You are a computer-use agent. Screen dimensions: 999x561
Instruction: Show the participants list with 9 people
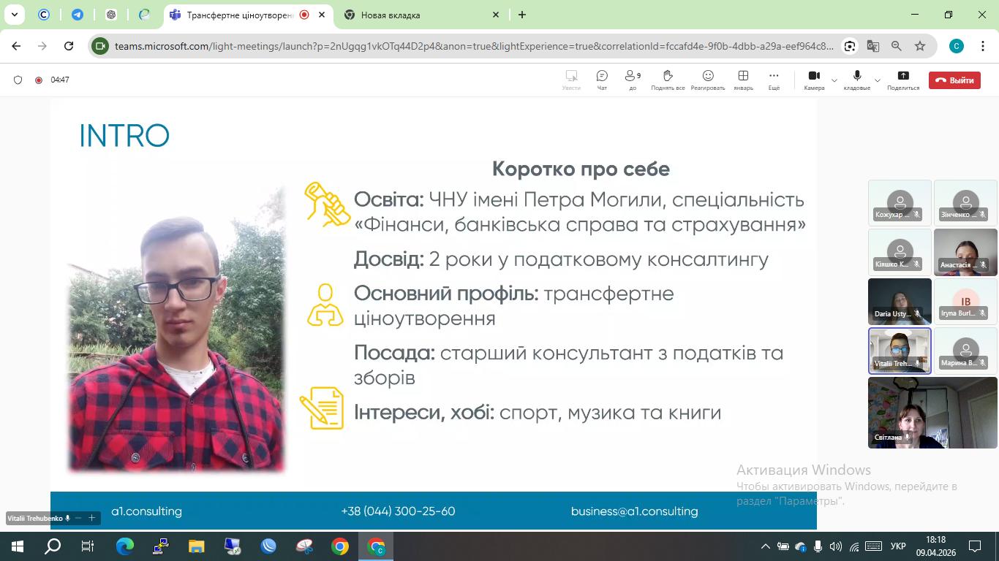point(633,80)
